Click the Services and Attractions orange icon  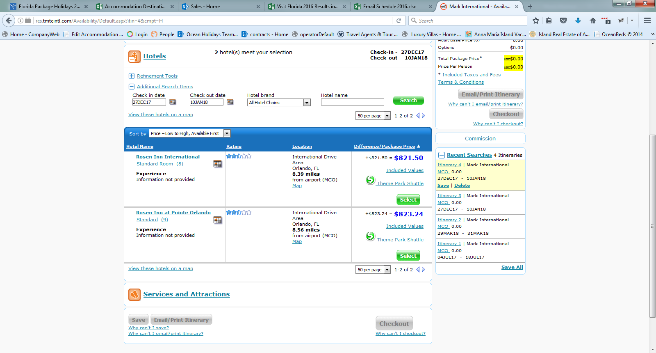(134, 295)
